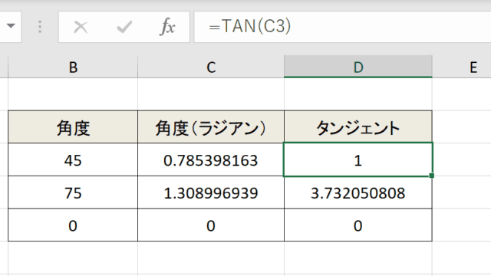Expand the Name Box dropdown arrow
491x276 pixels.
click(11, 25)
